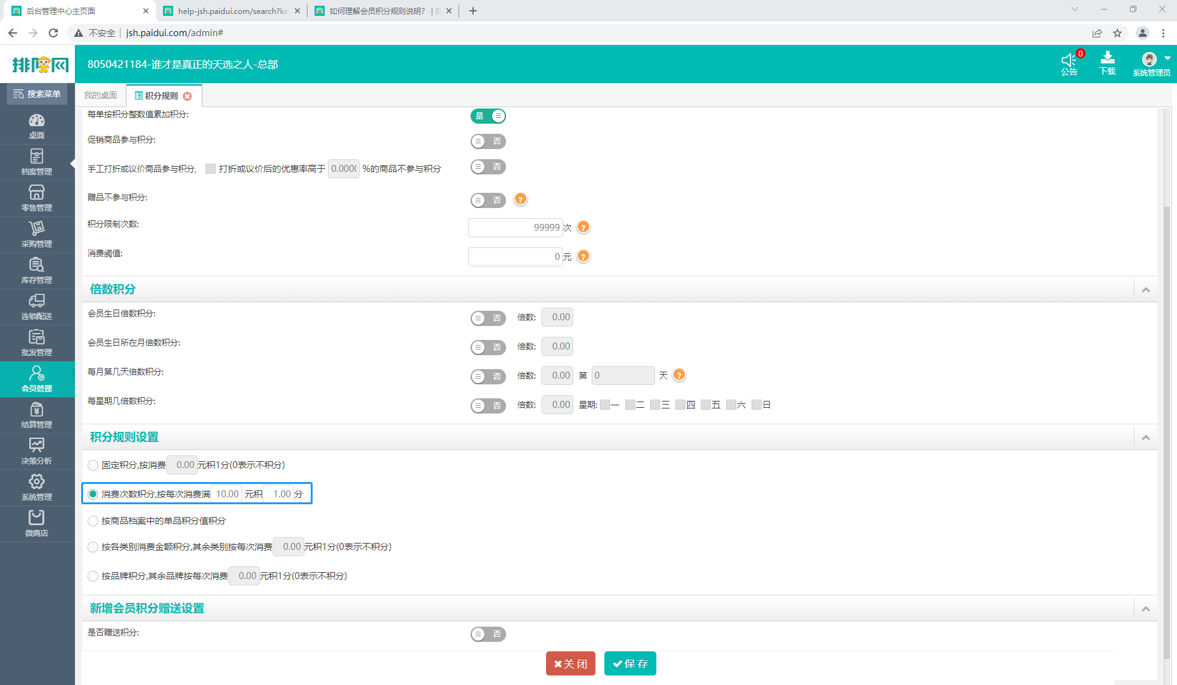Toggle 是否赠送积分 switch
The height and width of the screenshot is (685, 1177).
click(x=488, y=634)
